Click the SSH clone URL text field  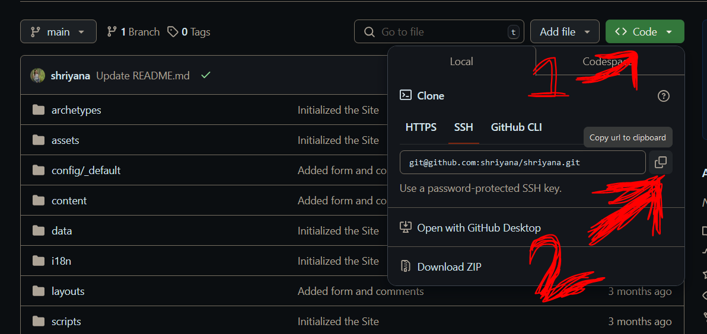[x=522, y=162]
